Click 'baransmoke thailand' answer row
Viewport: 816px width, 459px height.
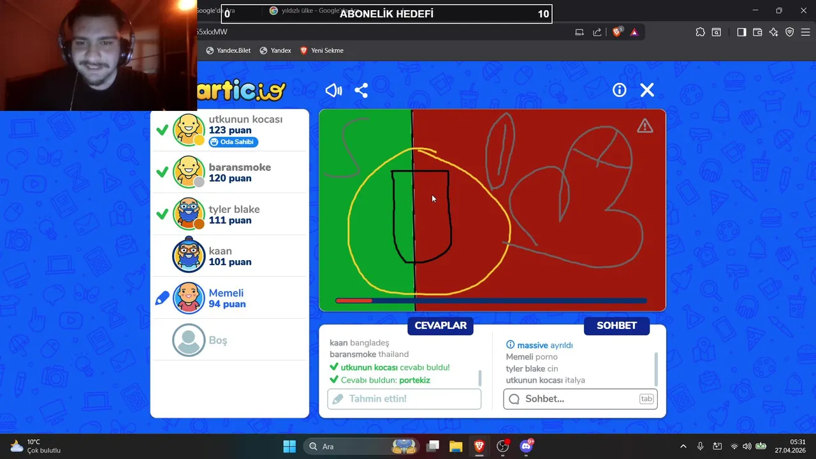[369, 354]
